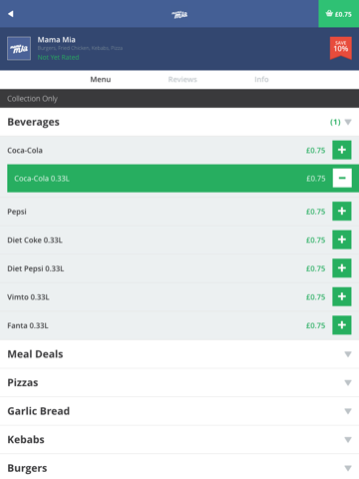Screen dimensions: 359x479
Task: Select the Pepsi item name
Action: click(17, 212)
